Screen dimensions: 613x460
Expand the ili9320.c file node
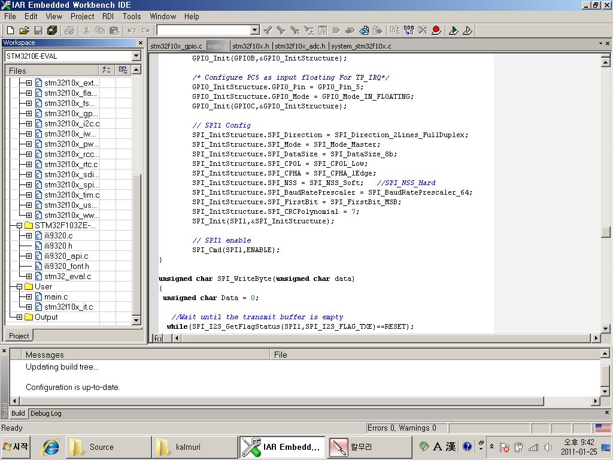tap(29, 236)
